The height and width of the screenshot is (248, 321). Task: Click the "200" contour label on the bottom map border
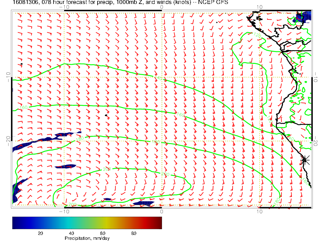coord(72,205)
